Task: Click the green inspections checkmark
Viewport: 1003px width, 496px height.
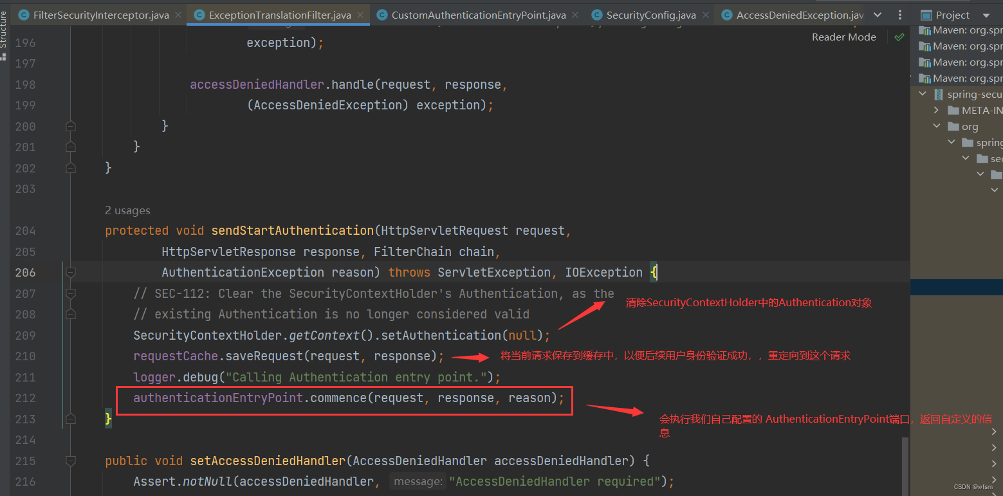Action: [899, 37]
